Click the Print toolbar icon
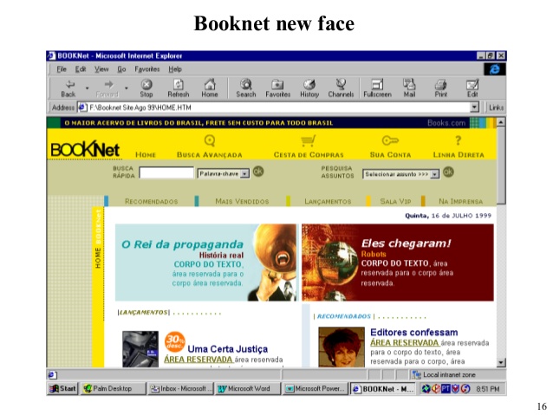Image resolution: width=553 pixels, height=415 pixels. tap(441, 85)
